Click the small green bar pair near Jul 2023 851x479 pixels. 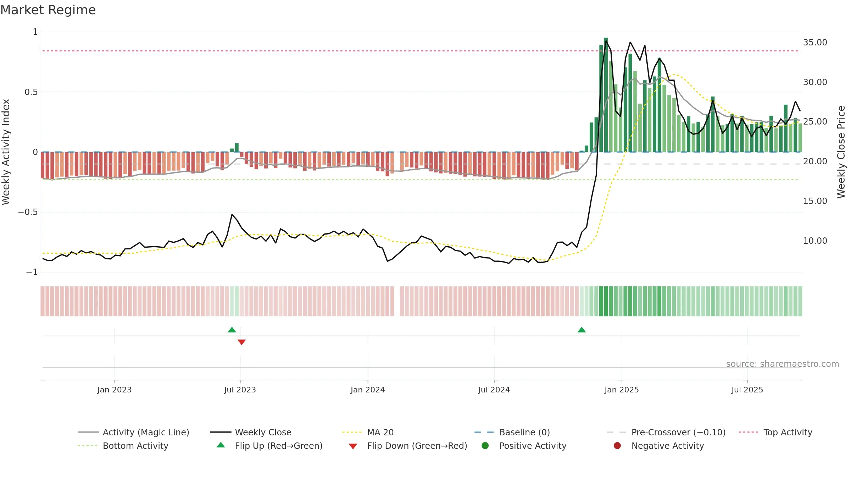[234, 148]
